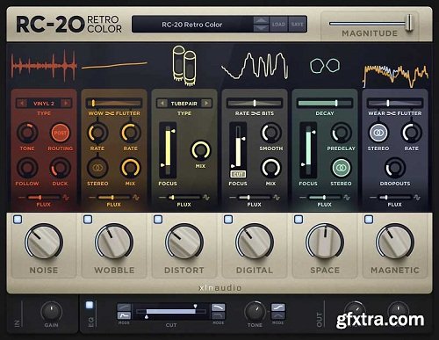This screenshot has height=340, width=439.
Task: Click the large WOBBLE amount knob
Action: click(x=114, y=242)
